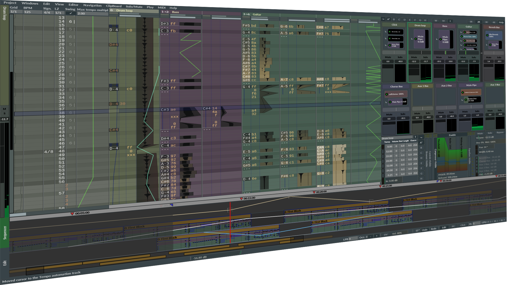Toggle Bass Main Pipe send enable dot
Viewport: 507px width, 285px height.
coord(440,39)
